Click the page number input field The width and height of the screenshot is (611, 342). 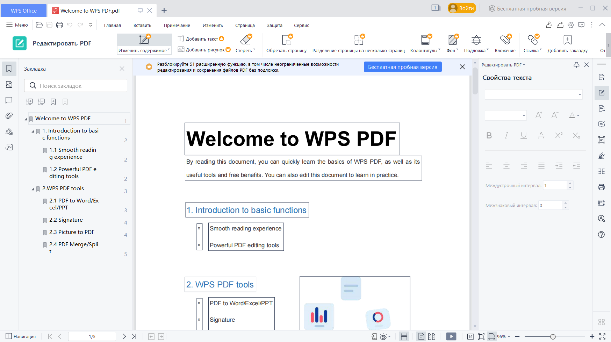[x=92, y=336]
